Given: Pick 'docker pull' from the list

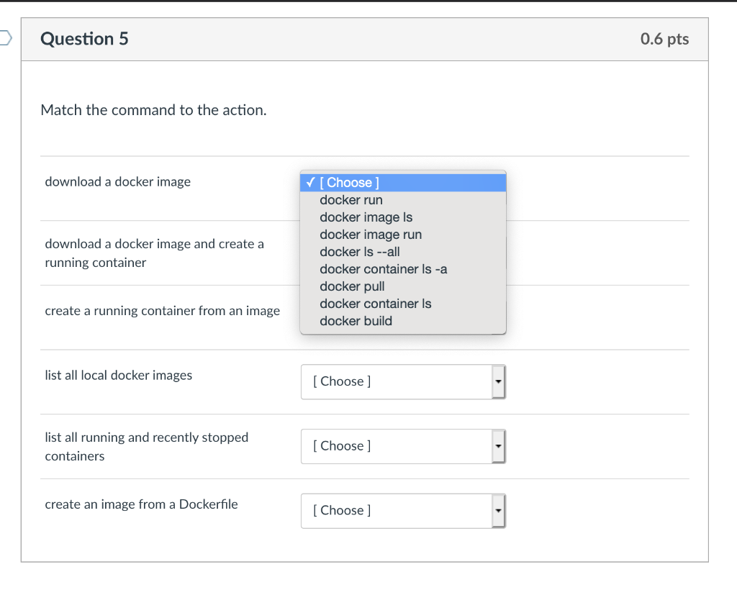Looking at the screenshot, I should tap(403, 286).
